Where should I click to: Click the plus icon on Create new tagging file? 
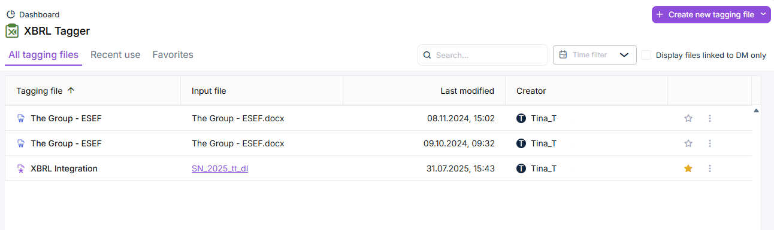[660, 15]
